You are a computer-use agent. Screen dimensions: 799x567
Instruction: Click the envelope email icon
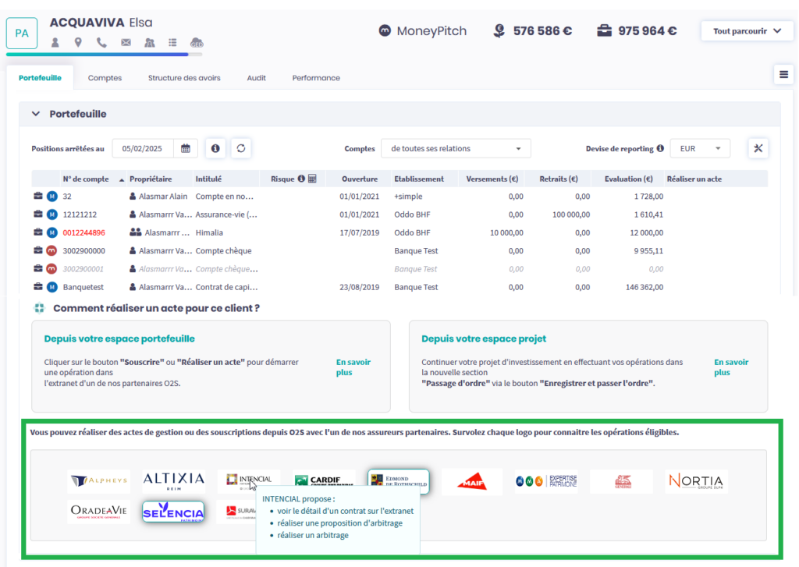(126, 42)
